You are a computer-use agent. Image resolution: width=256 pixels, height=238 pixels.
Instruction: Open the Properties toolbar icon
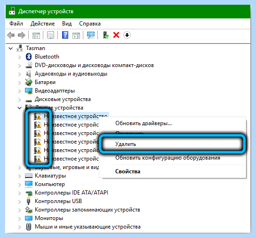click(x=51, y=35)
